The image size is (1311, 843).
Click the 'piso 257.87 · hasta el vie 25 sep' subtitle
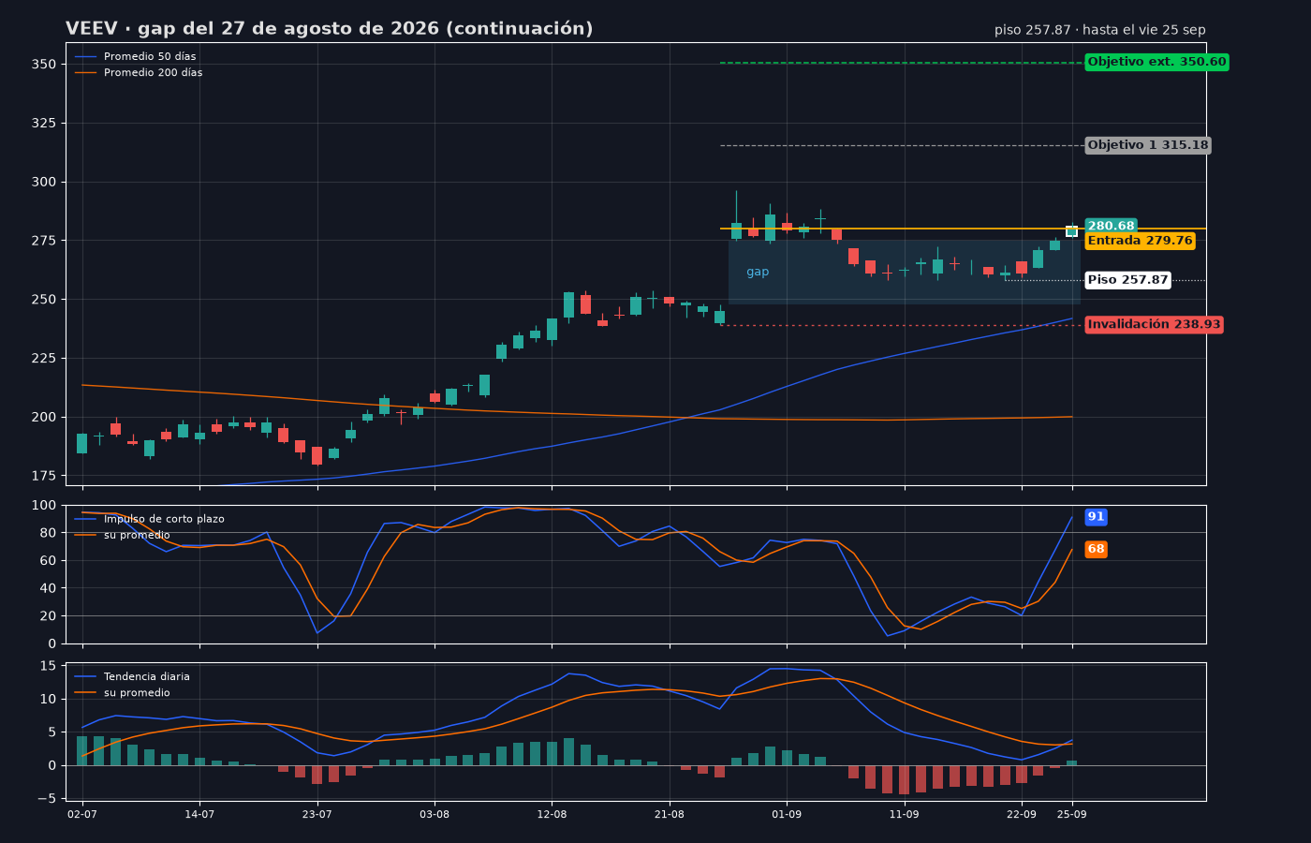1099,30
